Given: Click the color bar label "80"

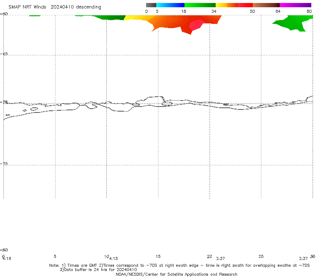Looking at the screenshot, I should [x=309, y=11].
